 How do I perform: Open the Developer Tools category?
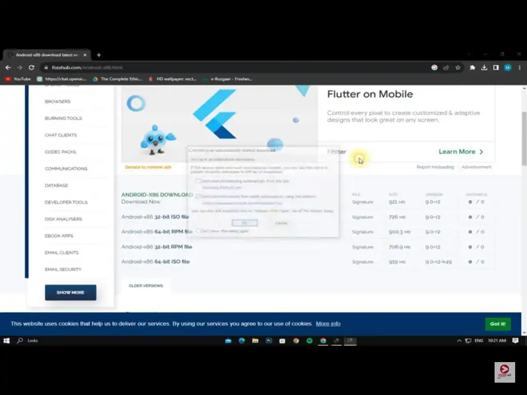click(66, 202)
